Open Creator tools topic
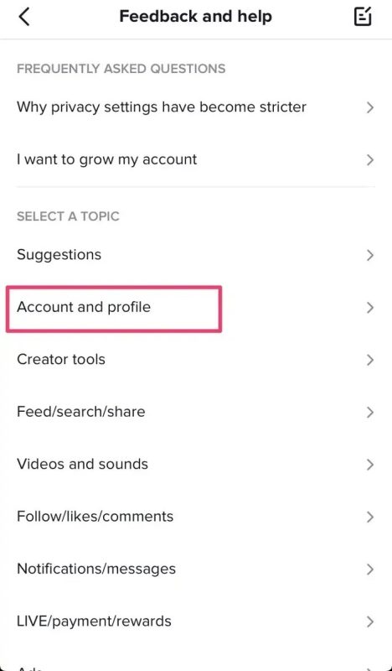This screenshot has width=392, height=671. (196, 360)
